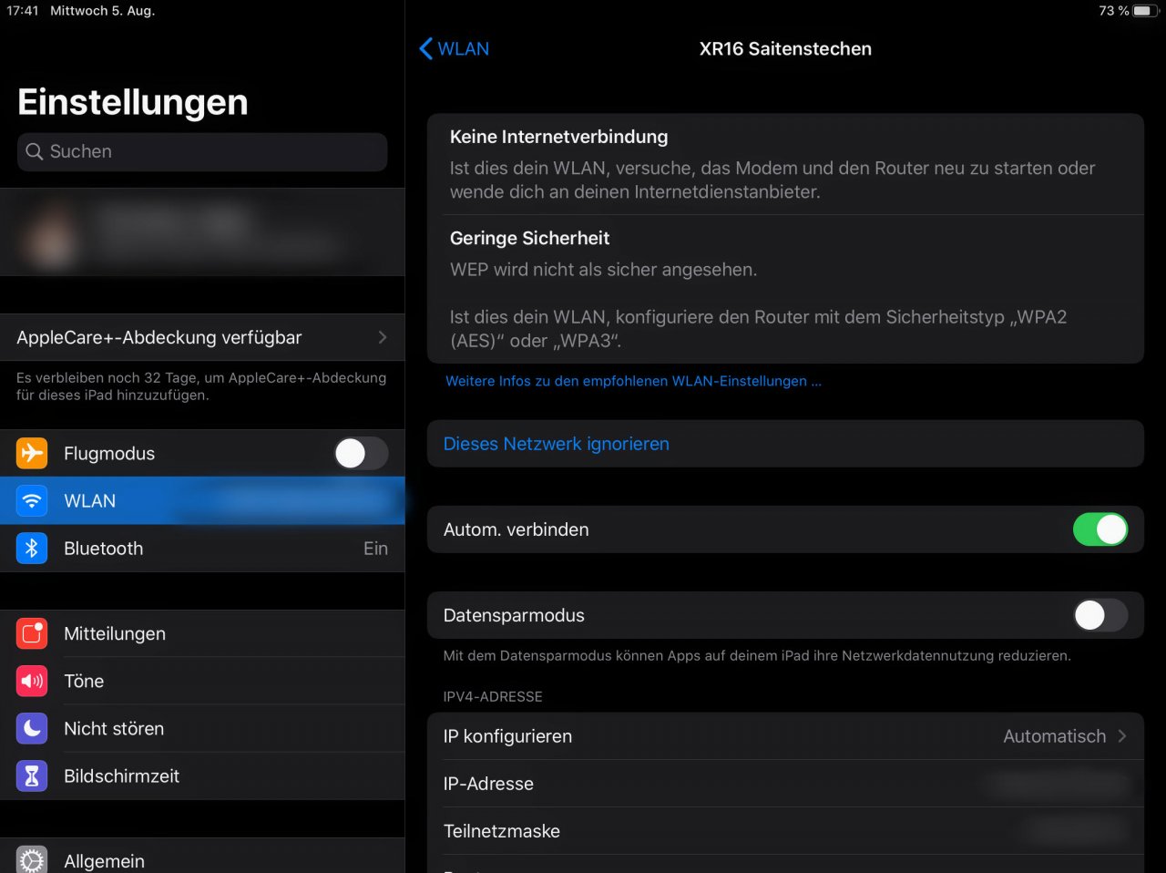Viewport: 1166px width, 873px height.
Task: Tap the search magnifier icon
Action: tap(34, 151)
